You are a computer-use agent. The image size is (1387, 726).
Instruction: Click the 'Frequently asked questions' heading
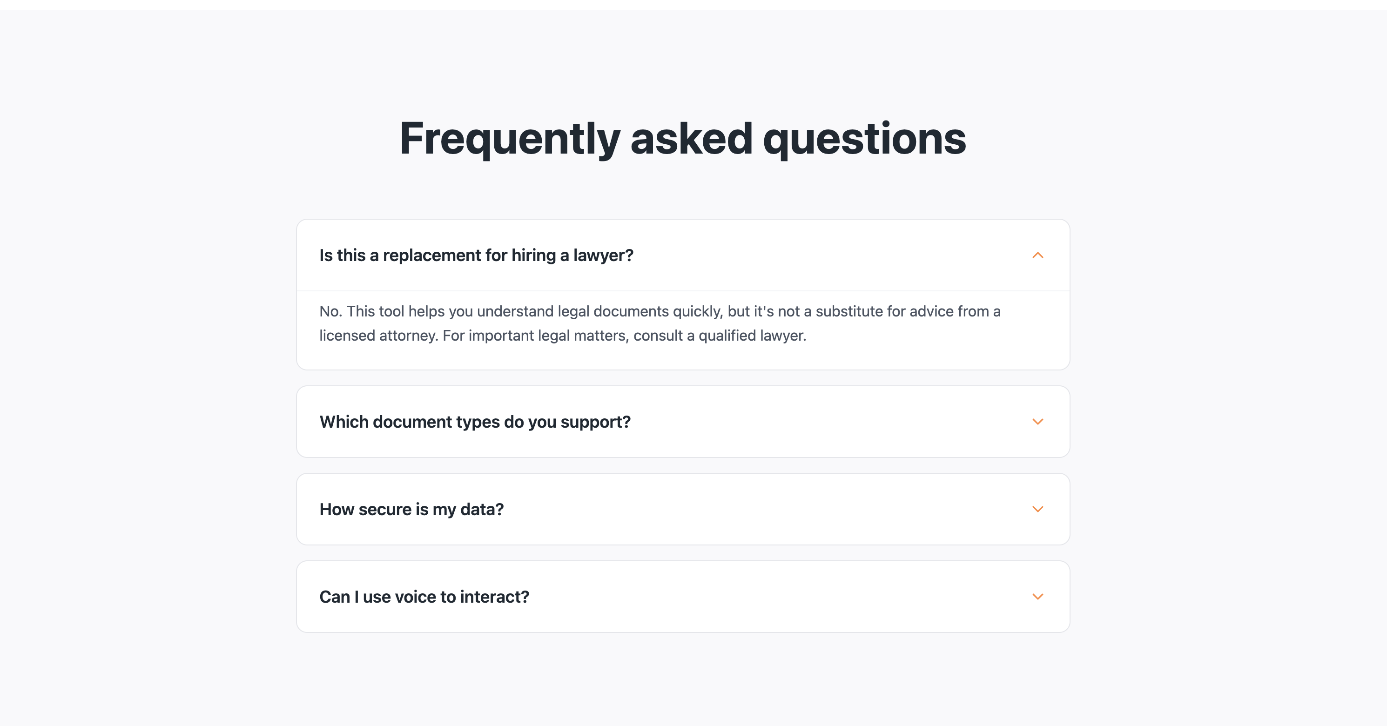click(682, 138)
